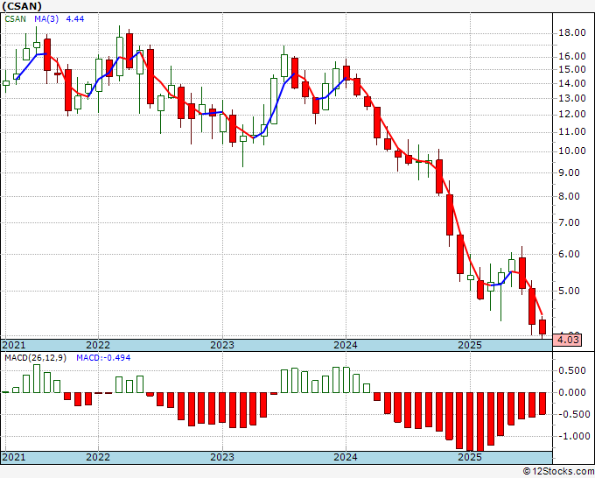Screen dimensions: 595x478
Task: Click the 14.00 price axis label
Action: 572,83
